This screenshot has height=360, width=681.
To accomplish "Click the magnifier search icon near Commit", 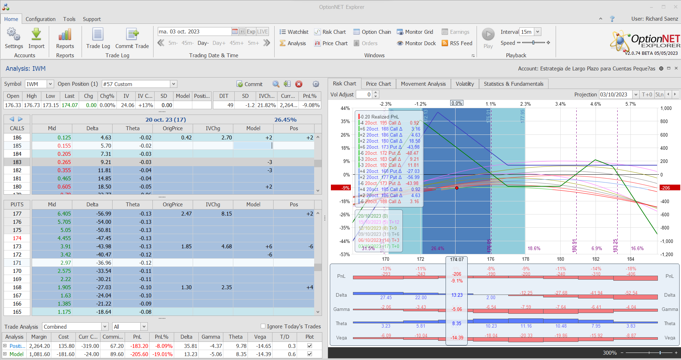I will [276, 84].
